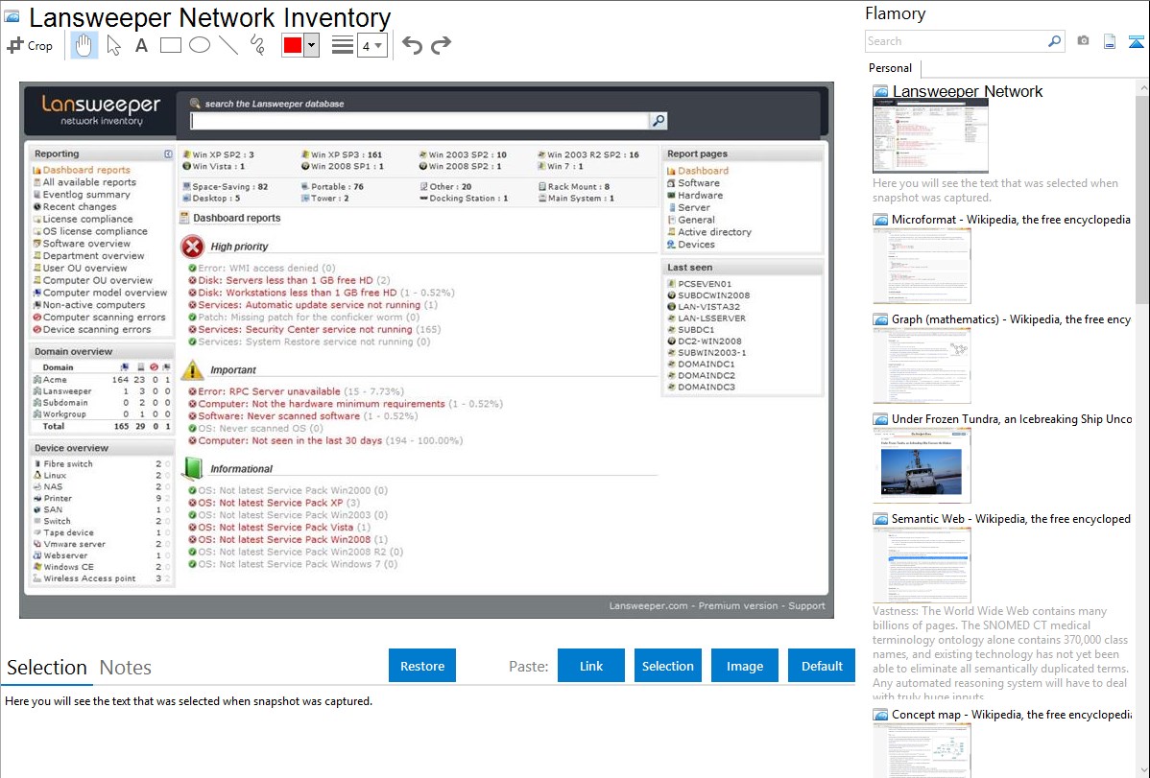Viewport: 1150px width, 778px height.
Task: Click LAN-LSSERVER in Last seen list
Action: click(711, 318)
